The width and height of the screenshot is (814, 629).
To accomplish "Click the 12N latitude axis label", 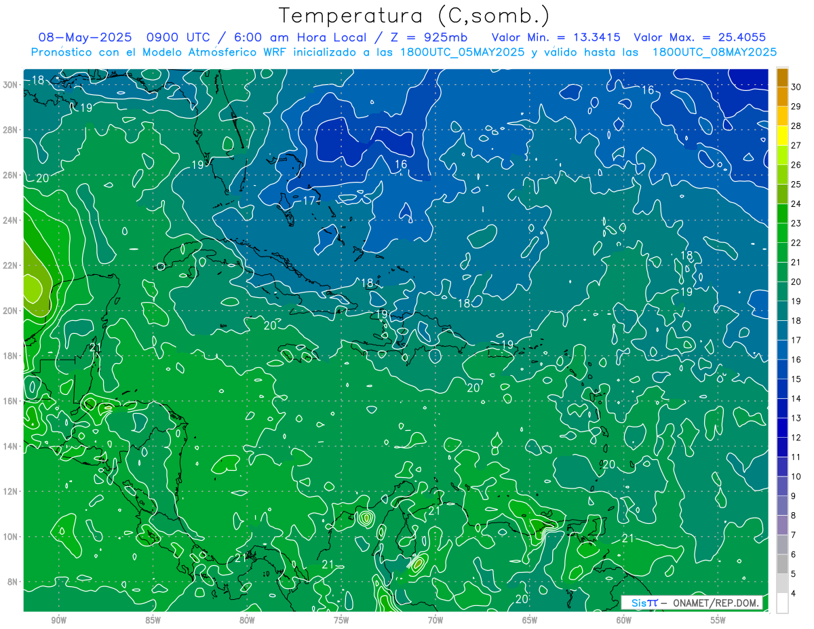I will pos(10,491).
